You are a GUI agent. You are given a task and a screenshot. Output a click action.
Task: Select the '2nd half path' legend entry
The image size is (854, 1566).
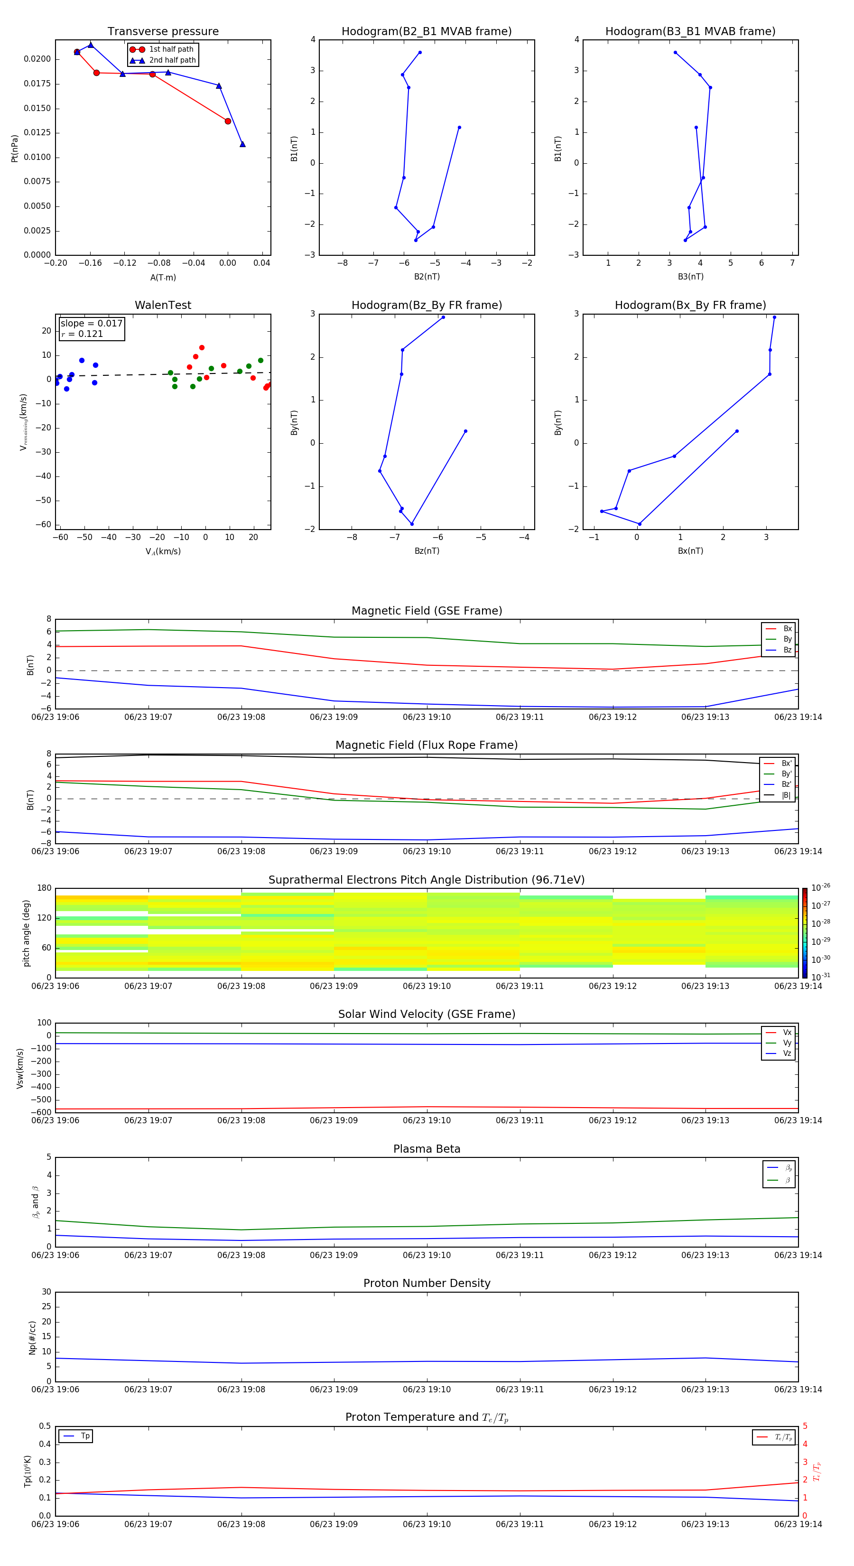[x=162, y=60]
